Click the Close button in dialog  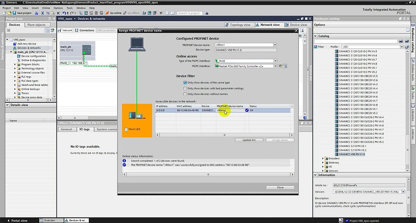point(280,187)
